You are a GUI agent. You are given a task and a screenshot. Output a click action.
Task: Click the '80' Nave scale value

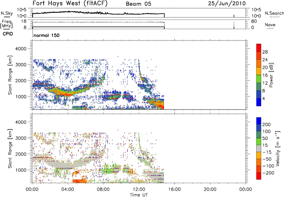(254, 21)
